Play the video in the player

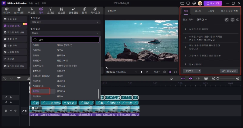(x=141, y=72)
